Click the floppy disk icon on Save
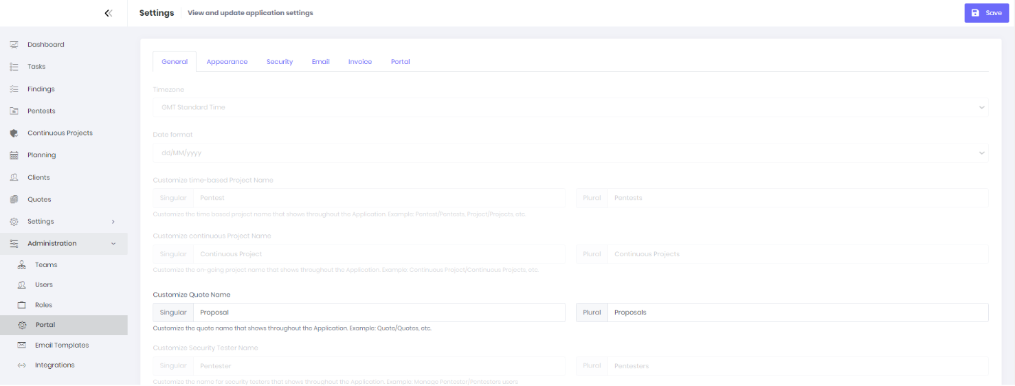Viewport: 1015px width, 386px height. 976,13
